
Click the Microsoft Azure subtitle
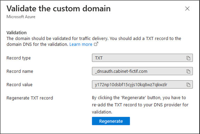[x=21, y=17]
